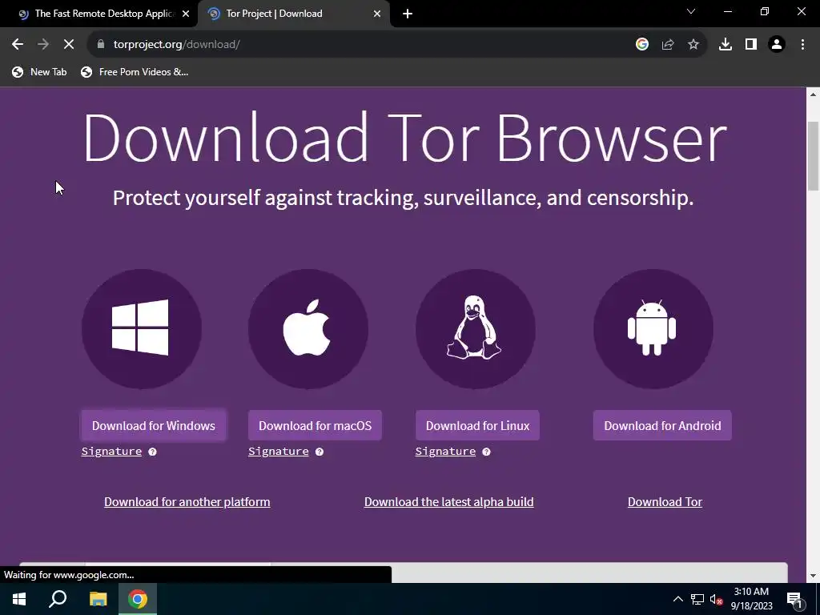This screenshot has height=615, width=820.
Task: Toggle the Chrome side panel icon
Action: [751, 45]
